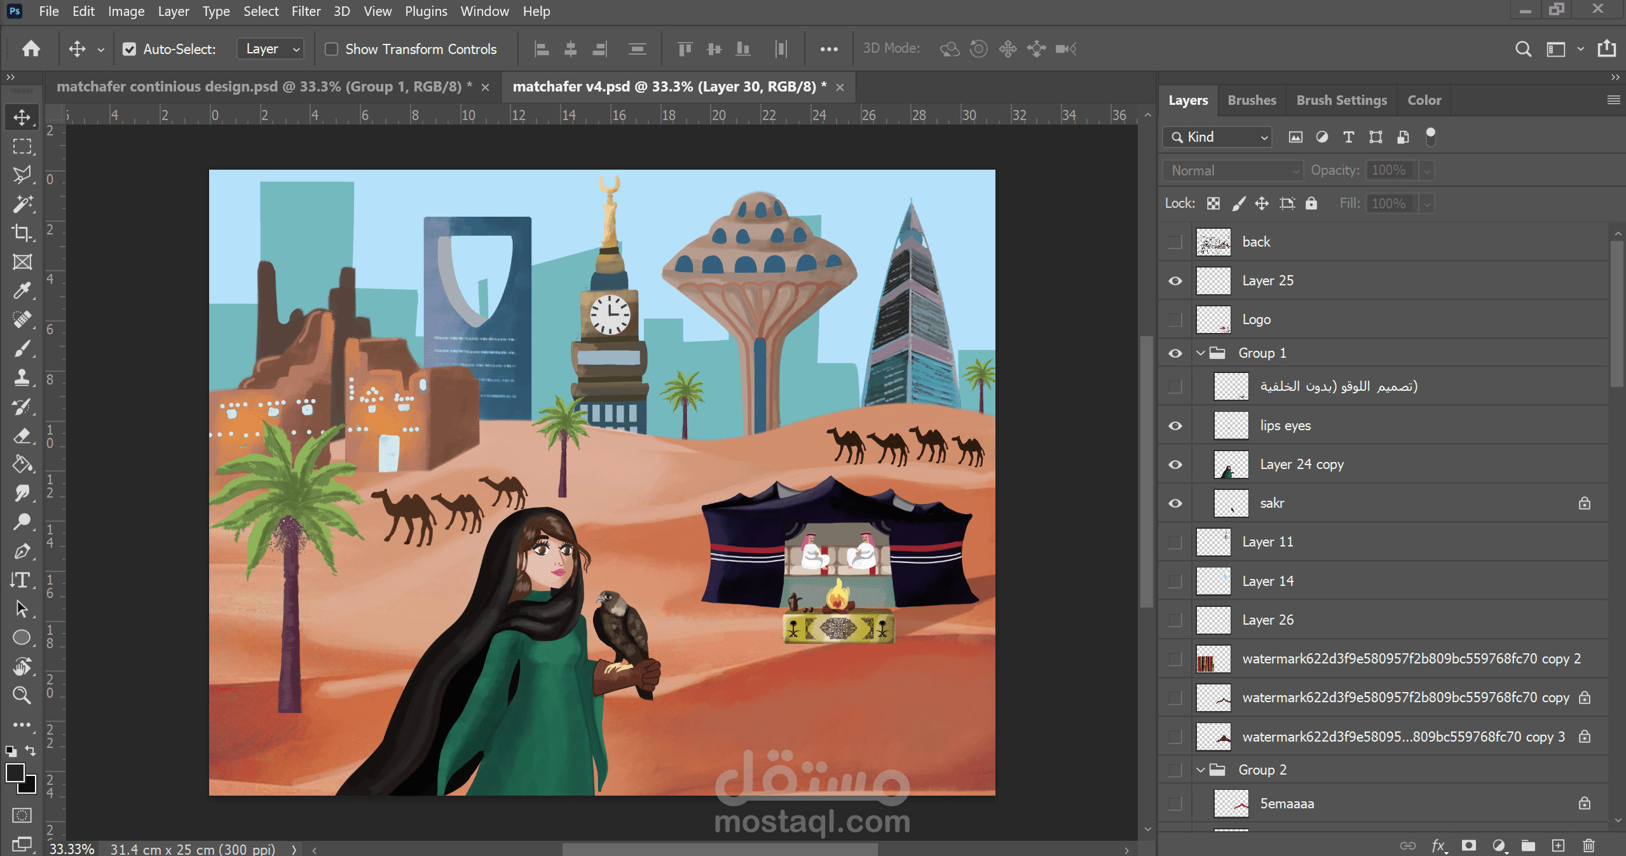Collapse the Group 1 folder

[1200, 353]
